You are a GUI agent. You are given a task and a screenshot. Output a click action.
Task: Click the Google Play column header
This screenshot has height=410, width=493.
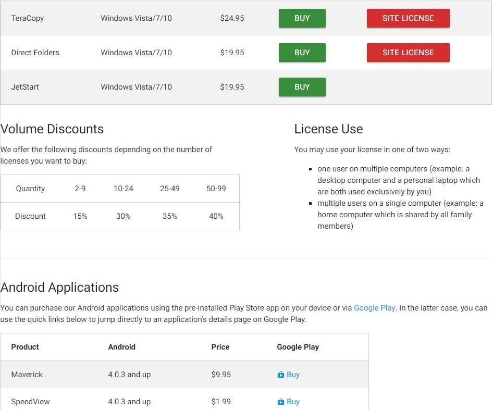(298, 347)
